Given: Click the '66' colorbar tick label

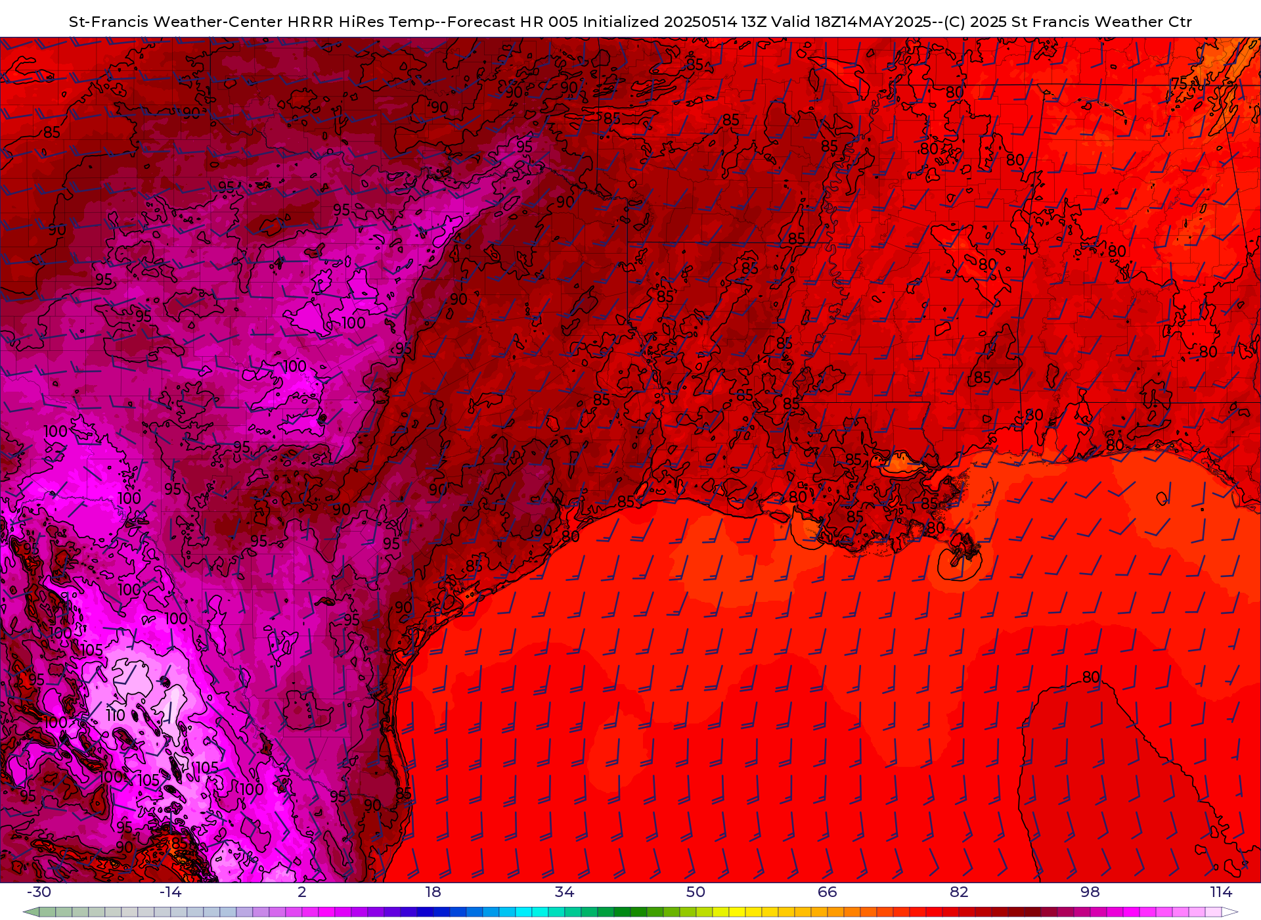Looking at the screenshot, I should 828,892.
